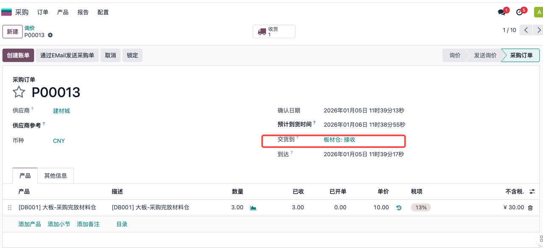Open the 收货 smart button

click(274, 31)
